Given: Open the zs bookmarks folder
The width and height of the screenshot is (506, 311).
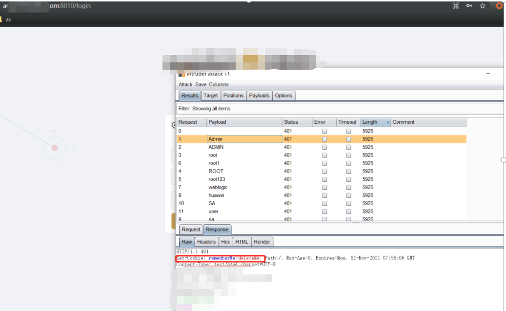Looking at the screenshot, I should point(6,19).
